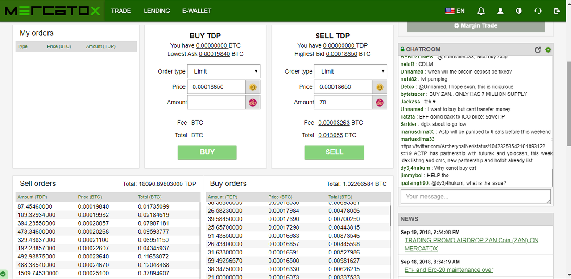Click My orders Type column header
Image resolution: width=571 pixels, height=279 pixels.
(23, 46)
